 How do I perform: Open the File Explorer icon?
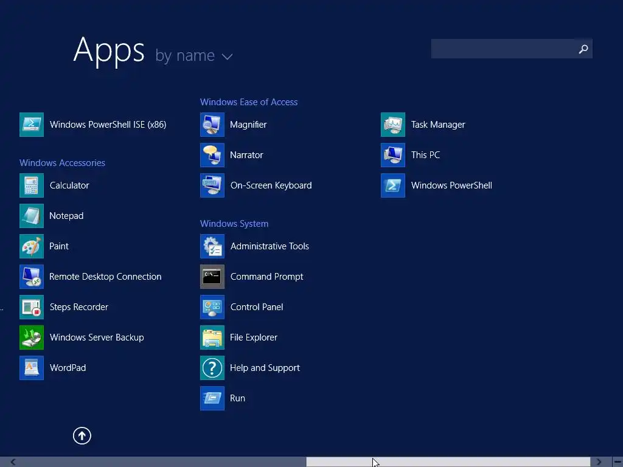[212, 337]
